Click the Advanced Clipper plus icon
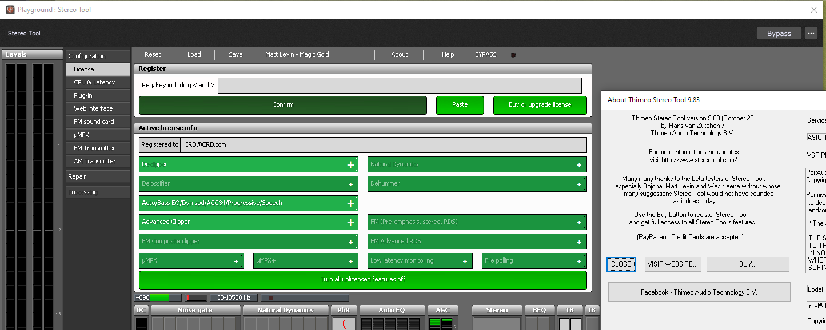The width and height of the screenshot is (826, 330). pos(351,223)
